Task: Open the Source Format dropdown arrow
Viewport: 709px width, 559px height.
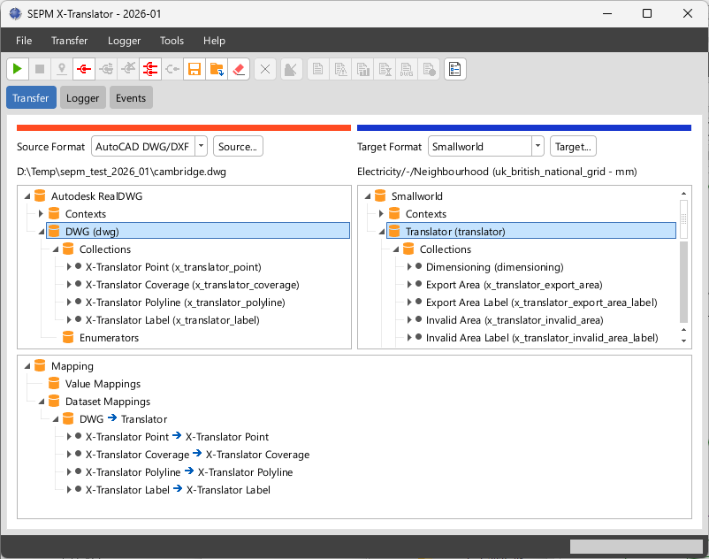Action: [x=202, y=146]
